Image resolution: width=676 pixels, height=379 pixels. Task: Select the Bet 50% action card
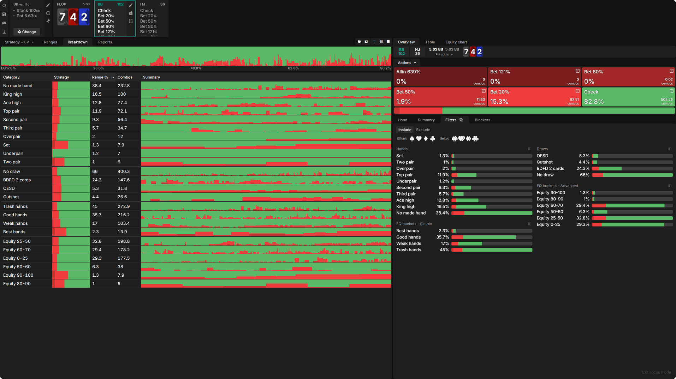click(x=440, y=97)
